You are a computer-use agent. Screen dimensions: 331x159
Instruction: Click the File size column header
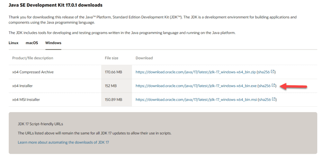point(112,58)
